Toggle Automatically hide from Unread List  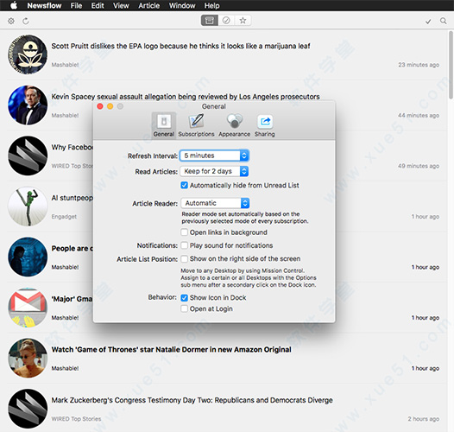pos(184,185)
